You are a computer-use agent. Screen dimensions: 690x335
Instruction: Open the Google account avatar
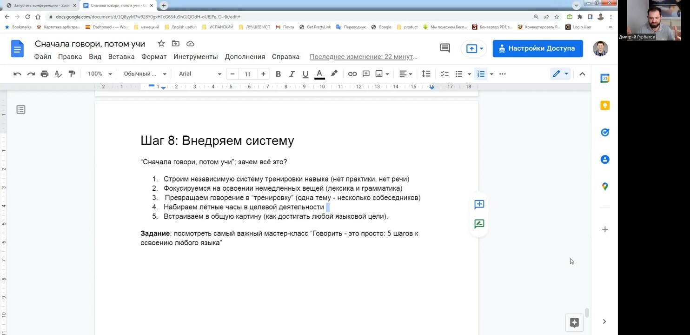click(600, 48)
